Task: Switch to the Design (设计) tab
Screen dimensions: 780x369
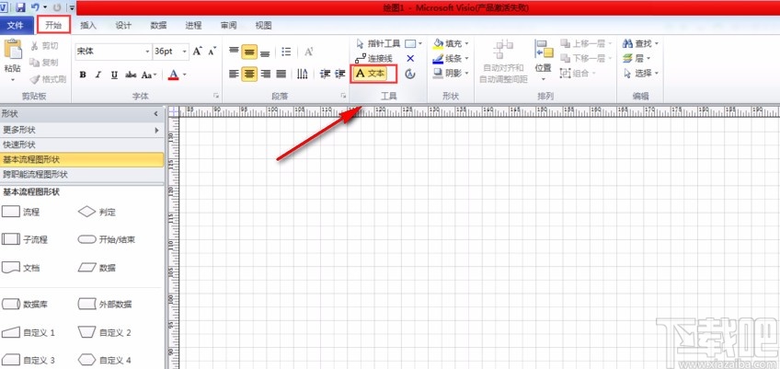Action: coord(123,26)
